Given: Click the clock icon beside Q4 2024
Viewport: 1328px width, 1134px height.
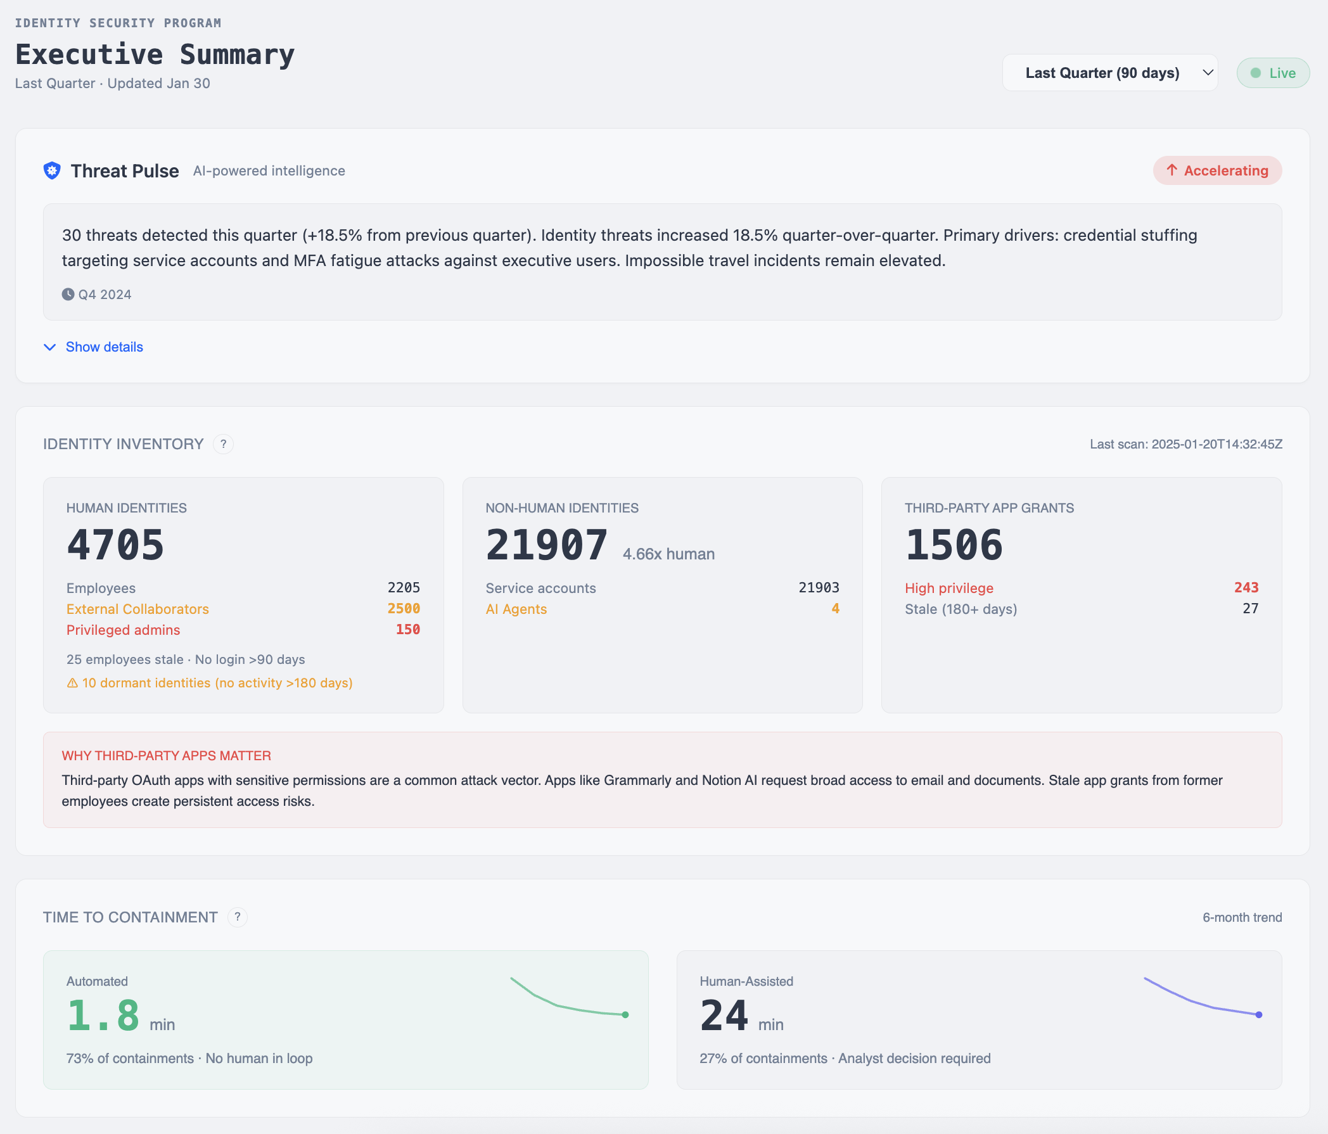Looking at the screenshot, I should tap(68, 294).
